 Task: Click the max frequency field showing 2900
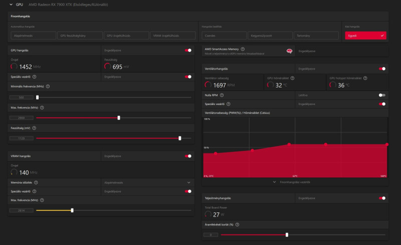click(x=22, y=118)
